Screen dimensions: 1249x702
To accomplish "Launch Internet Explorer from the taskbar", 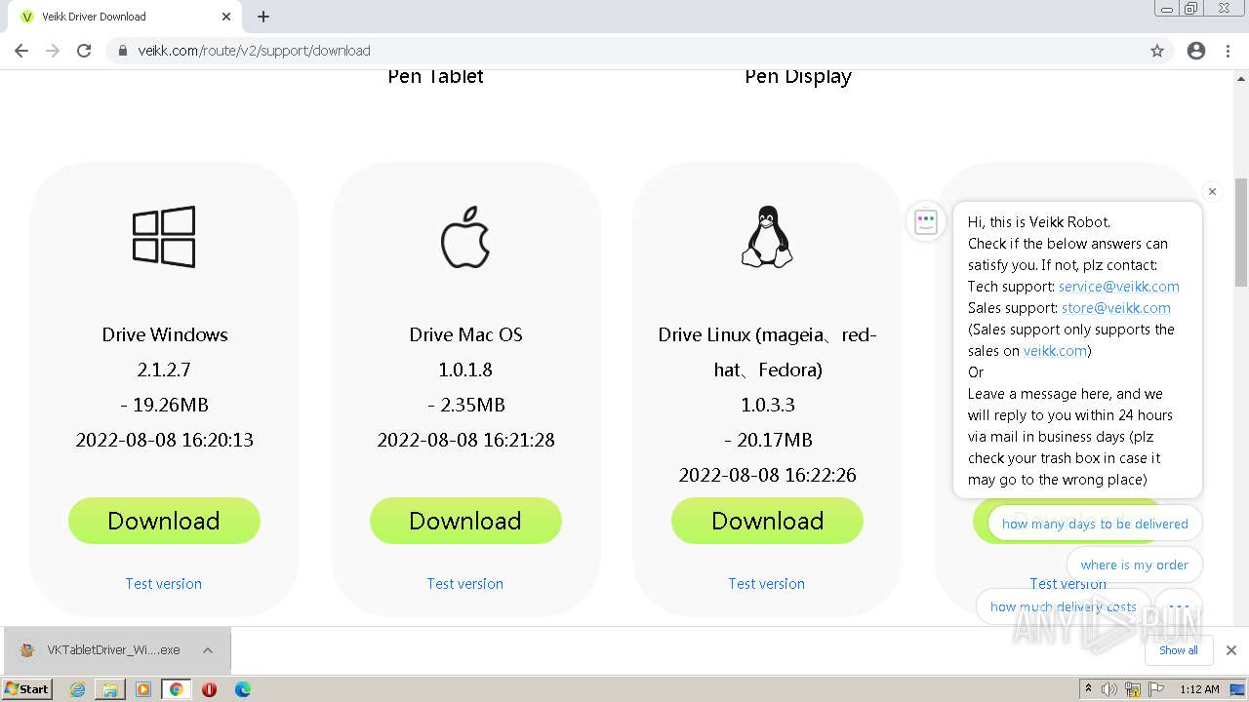I will pos(77,689).
